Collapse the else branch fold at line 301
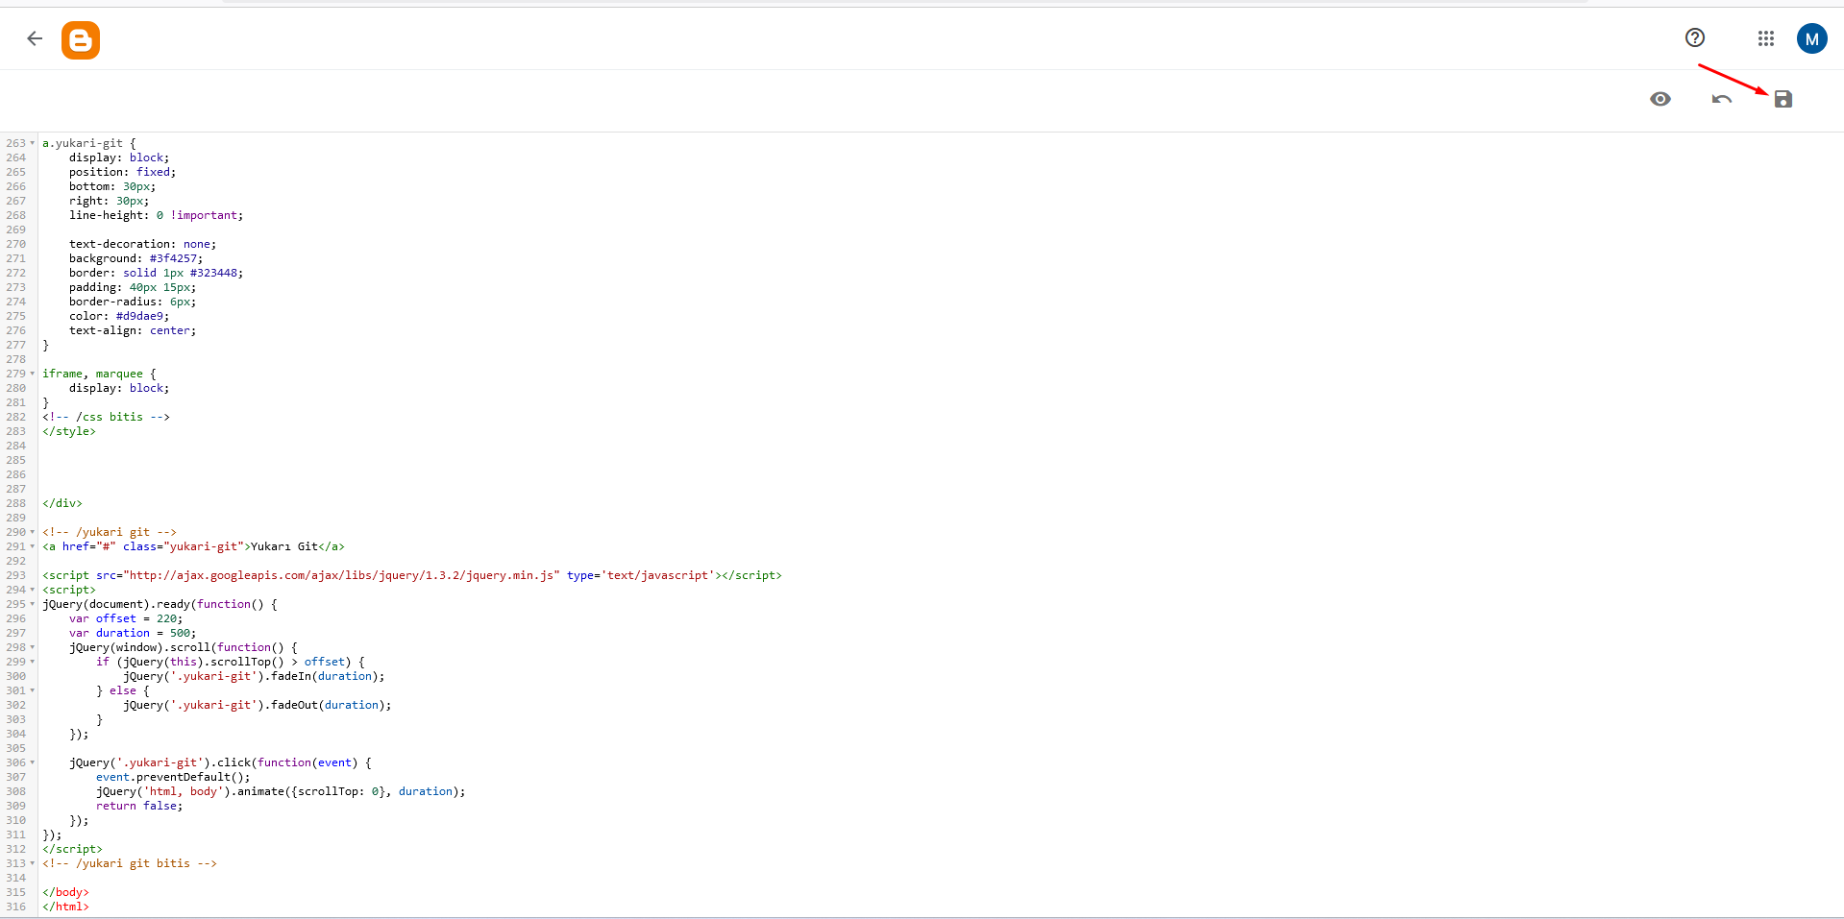The height and width of the screenshot is (919, 1844). pyautogui.click(x=32, y=690)
